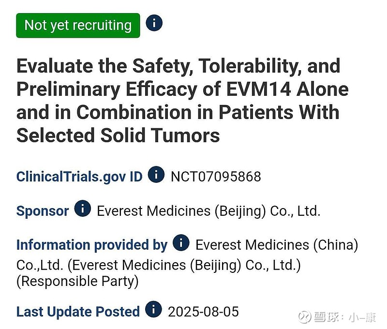Select the green Not yet recruiting status badge

coord(78,26)
